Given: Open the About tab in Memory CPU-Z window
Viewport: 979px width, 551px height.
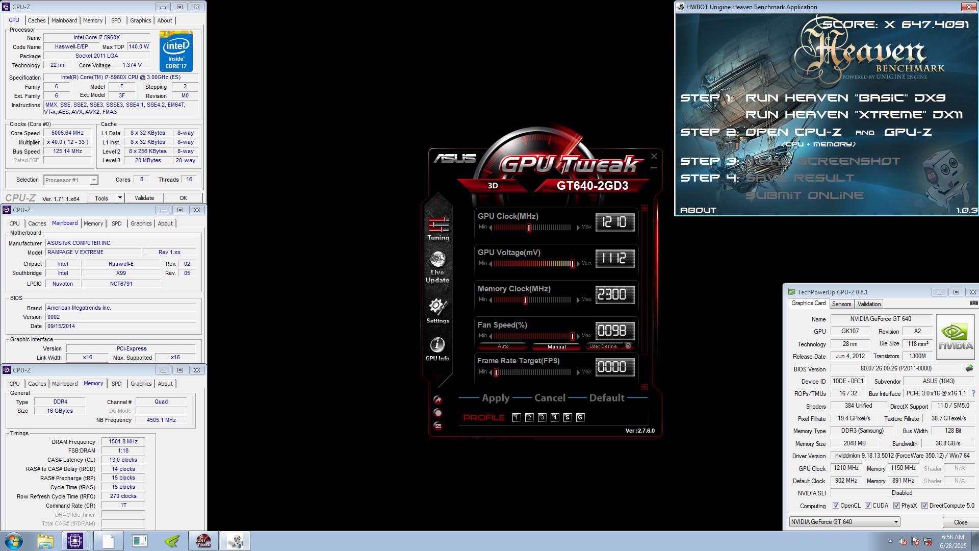Looking at the screenshot, I should tap(165, 384).
